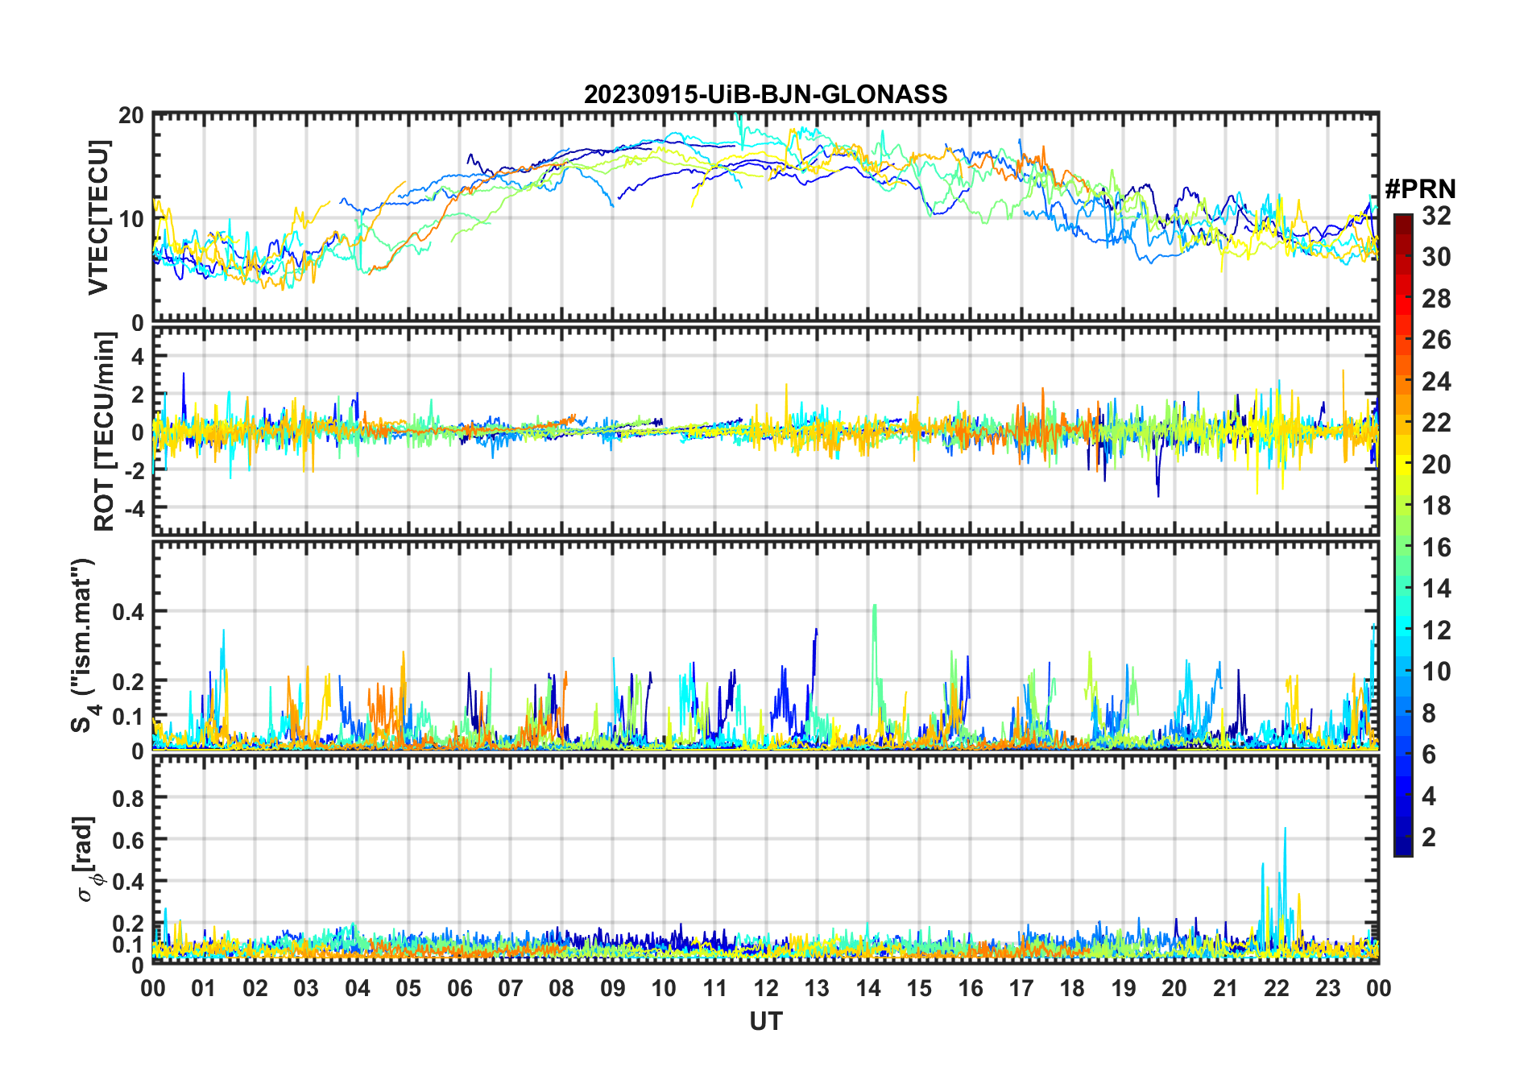Viewport: 1532px width, 1071px height.
Task: Click the S4 ("ism.mat") y-axis label
Action: click(x=83, y=645)
